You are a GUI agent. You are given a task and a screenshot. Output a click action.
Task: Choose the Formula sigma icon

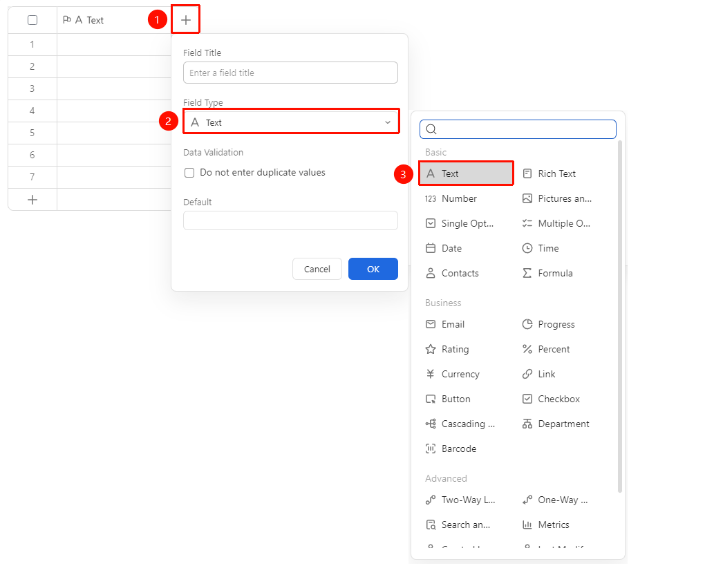(x=527, y=273)
